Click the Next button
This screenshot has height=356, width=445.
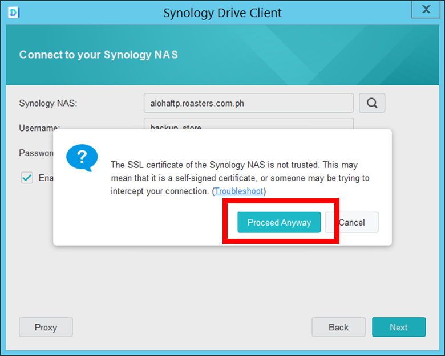pyautogui.click(x=399, y=327)
